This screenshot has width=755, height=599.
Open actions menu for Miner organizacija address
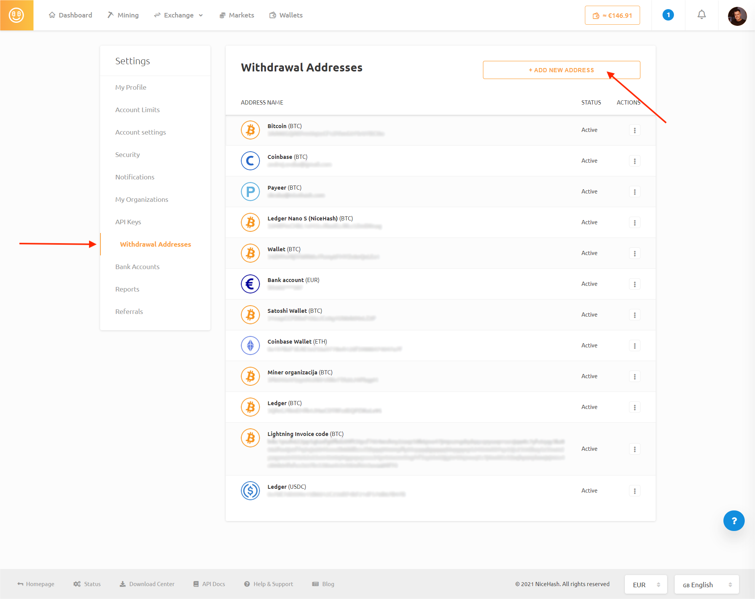click(634, 377)
